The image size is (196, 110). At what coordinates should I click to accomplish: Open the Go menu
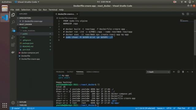click(x=40, y=10)
